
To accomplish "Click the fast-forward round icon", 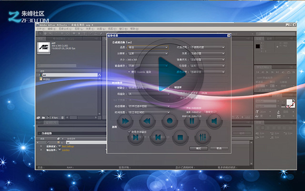I will point(125,121).
